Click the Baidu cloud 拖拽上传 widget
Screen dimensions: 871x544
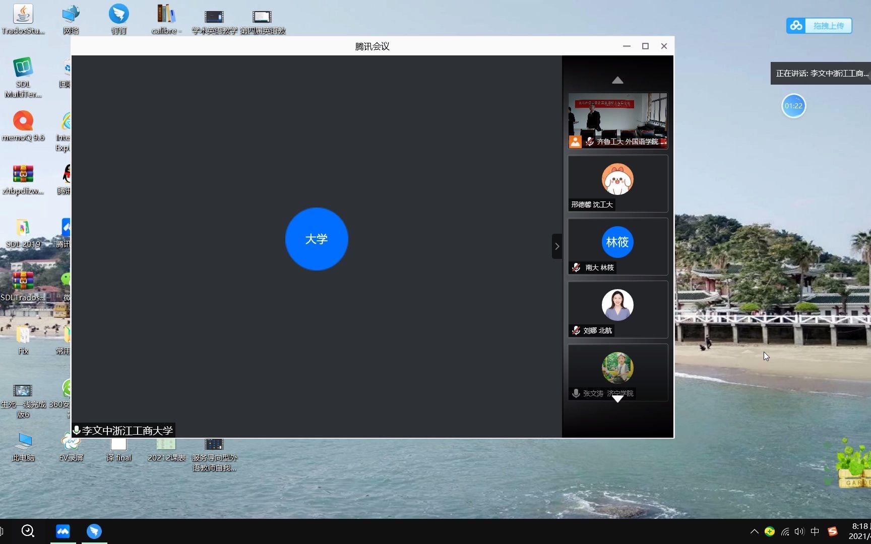819,26
